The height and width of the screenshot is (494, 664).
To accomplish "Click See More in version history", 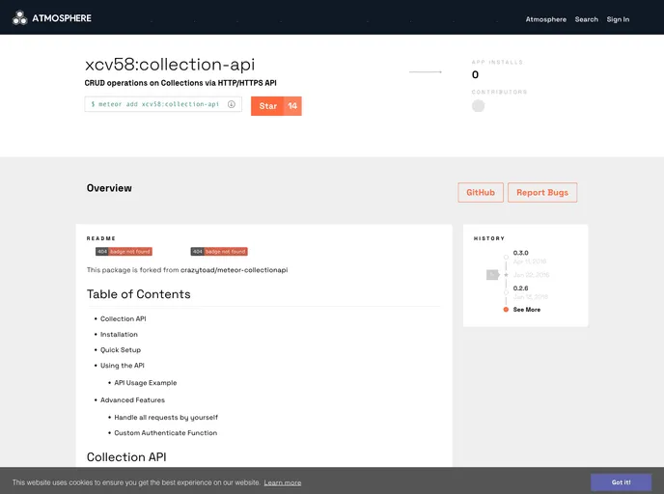I will pyautogui.click(x=527, y=310).
